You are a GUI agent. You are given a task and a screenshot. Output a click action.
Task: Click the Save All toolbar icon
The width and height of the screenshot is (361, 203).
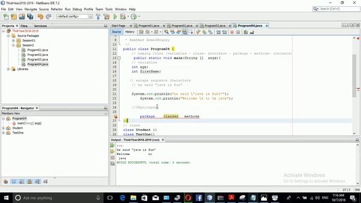[30, 16]
